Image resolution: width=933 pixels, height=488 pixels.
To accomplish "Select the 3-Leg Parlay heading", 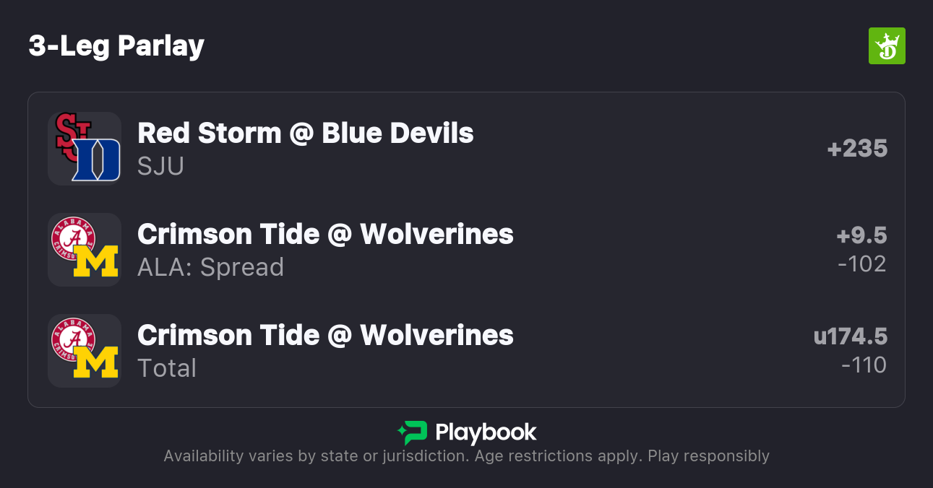I will click(116, 46).
